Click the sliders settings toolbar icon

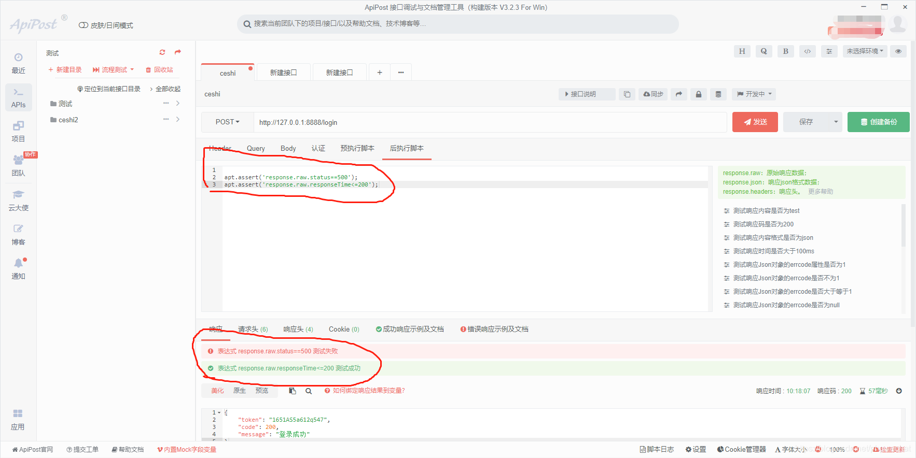pos(829,51)
